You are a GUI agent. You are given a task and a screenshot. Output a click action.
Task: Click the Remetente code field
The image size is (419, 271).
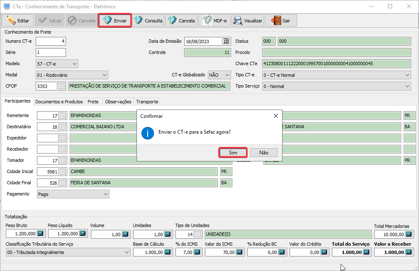48,116
